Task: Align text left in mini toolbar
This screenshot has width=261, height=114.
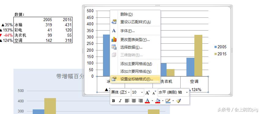Action: coord(127,101)
